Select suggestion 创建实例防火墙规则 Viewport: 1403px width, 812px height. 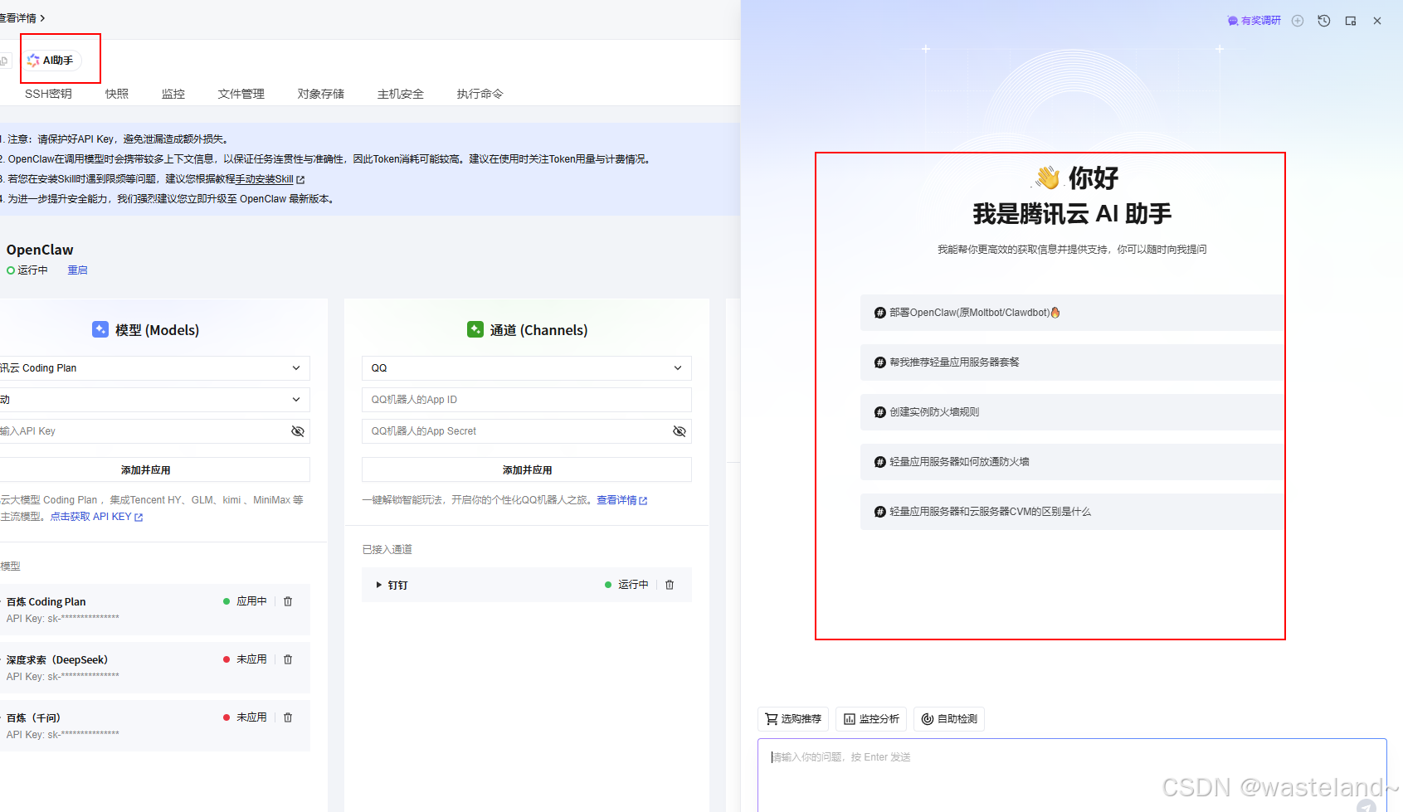(1072, 412)
